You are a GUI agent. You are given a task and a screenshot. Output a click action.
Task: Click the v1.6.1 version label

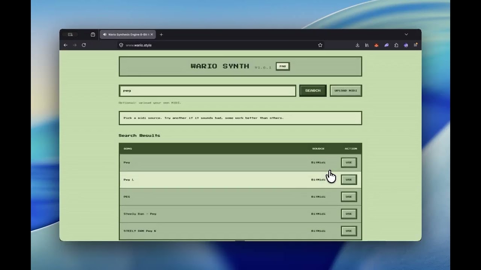pyautogui.click(x=263, y=67)
